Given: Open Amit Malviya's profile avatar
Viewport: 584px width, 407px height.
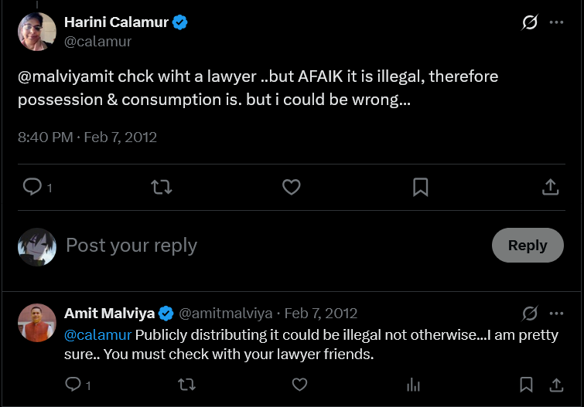Looking at the screenshot, I should click(37, 323).
